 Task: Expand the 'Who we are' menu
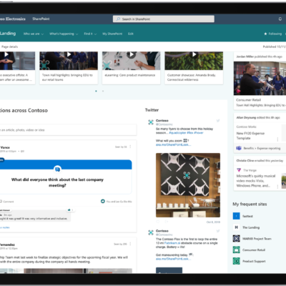34,34
